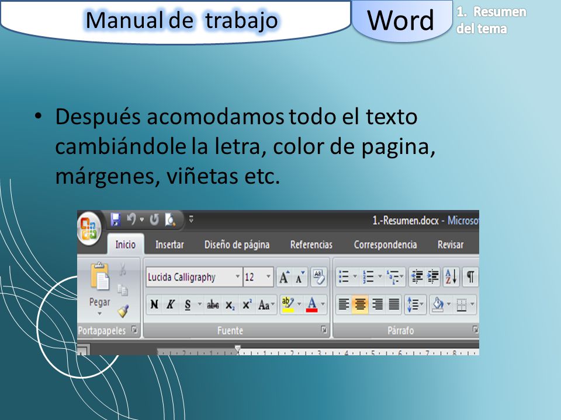Open the underline style dropdown arrow
Image resolution: width=561 pixels, height=420 pixels.
coord(200,304)
